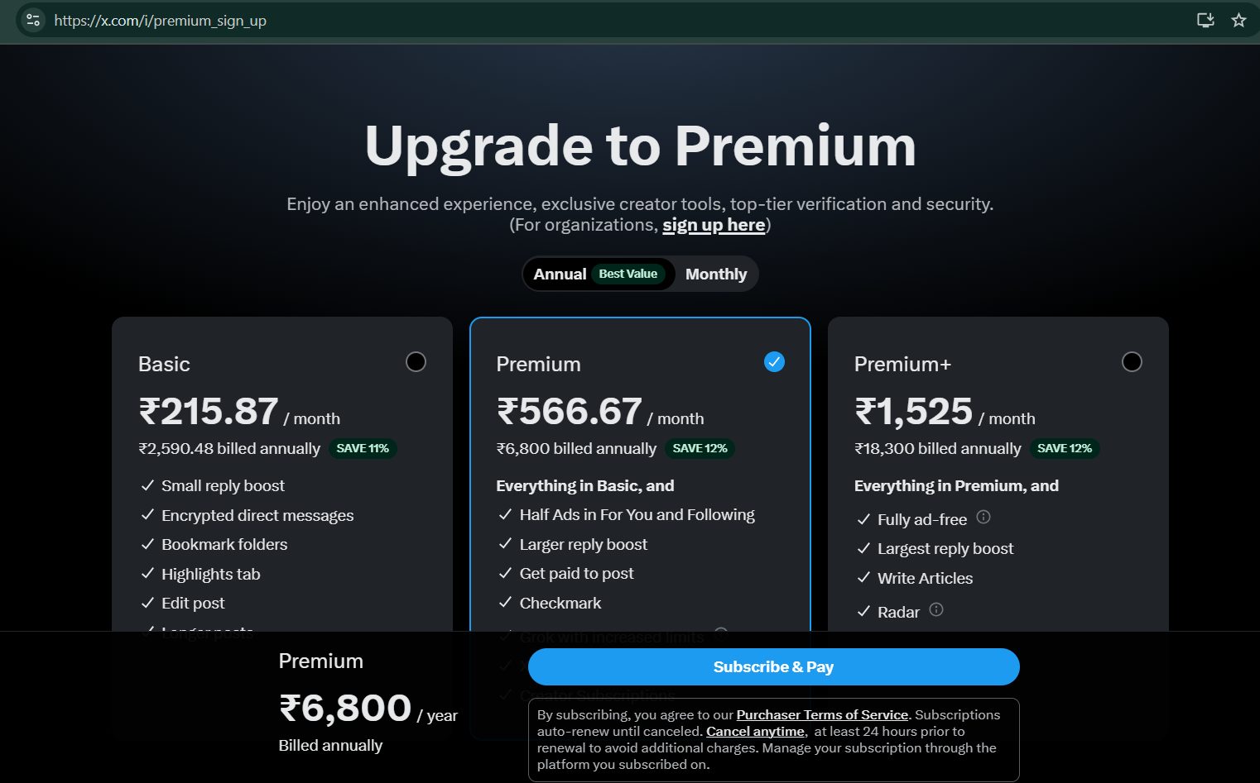
Task: Click info icon next to Fully ad-free
Action: 983,518
